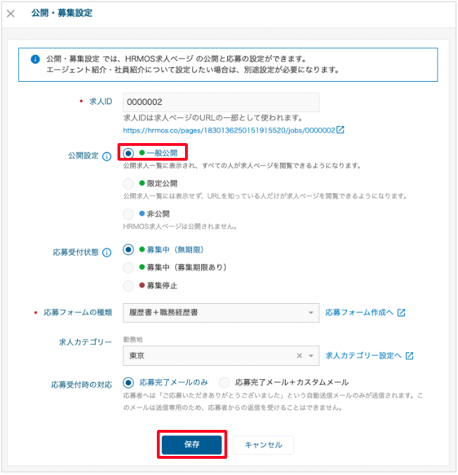Click text HRMOS求人ページは公開されません。
Viewport: 458px width, 475px height.
(x=180, y=227)
